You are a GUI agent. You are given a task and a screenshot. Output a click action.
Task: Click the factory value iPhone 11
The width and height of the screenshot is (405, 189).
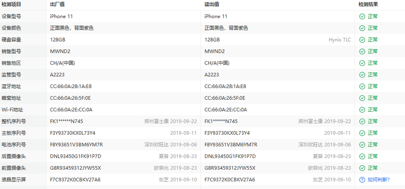(62, 17)
